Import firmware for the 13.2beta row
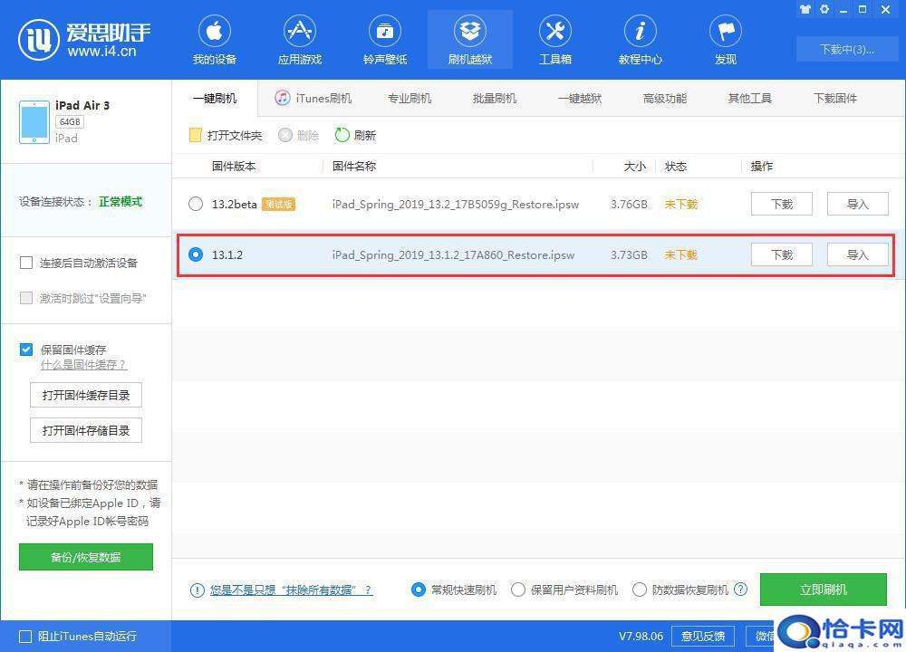 pos(857,204)
